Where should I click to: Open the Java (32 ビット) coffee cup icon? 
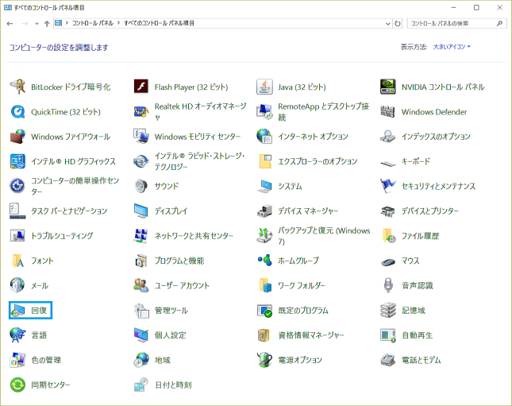[264, 87]
